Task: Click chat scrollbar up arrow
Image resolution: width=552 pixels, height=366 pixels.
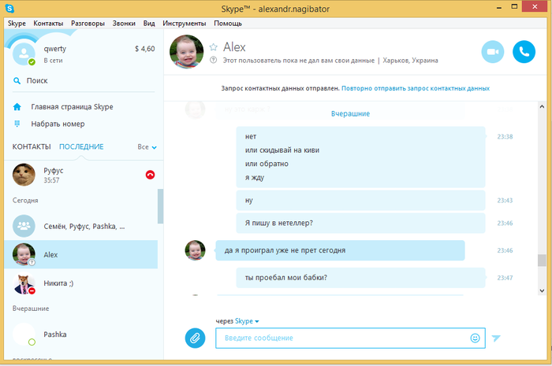Action: coord(542,106)
